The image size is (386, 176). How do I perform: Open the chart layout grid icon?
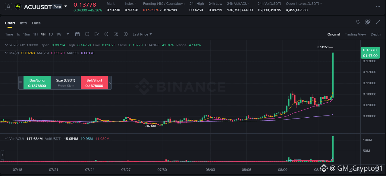pos(368,22)
